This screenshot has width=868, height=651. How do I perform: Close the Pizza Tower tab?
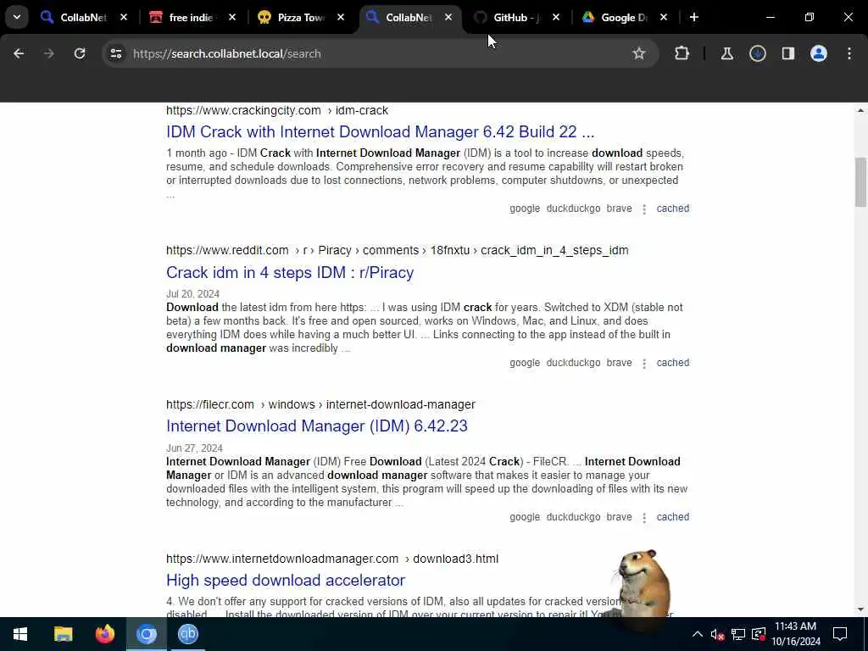tap(341, 17)
